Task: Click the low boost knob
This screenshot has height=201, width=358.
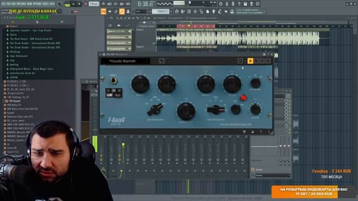Action: (140, 84)
